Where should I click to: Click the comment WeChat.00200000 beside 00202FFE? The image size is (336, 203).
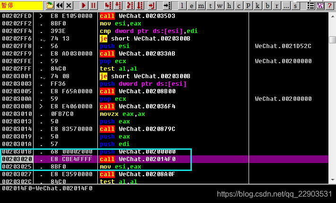tap(283, 61)
